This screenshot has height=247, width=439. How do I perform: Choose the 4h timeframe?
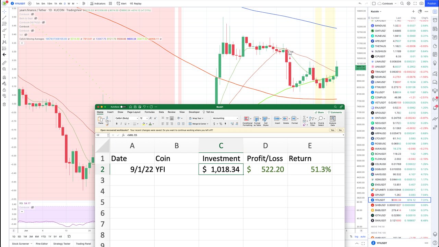pyautogui.click(x=60, y=3)
